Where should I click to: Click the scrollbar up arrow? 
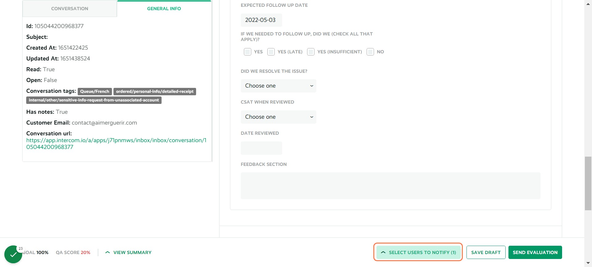588,3
